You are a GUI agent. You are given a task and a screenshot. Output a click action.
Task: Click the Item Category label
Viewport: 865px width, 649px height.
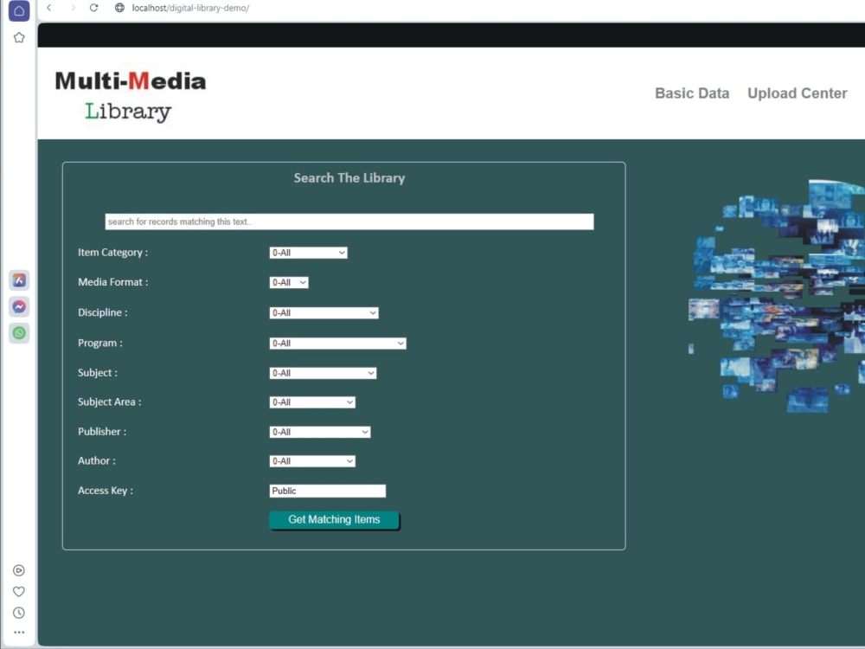click(x=112, y=252)
